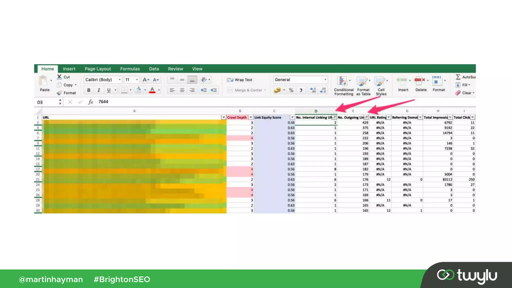Open the Calibri (Body) font dropdown
This screenshot has height=288, width=512.
[x=119, y=80]
